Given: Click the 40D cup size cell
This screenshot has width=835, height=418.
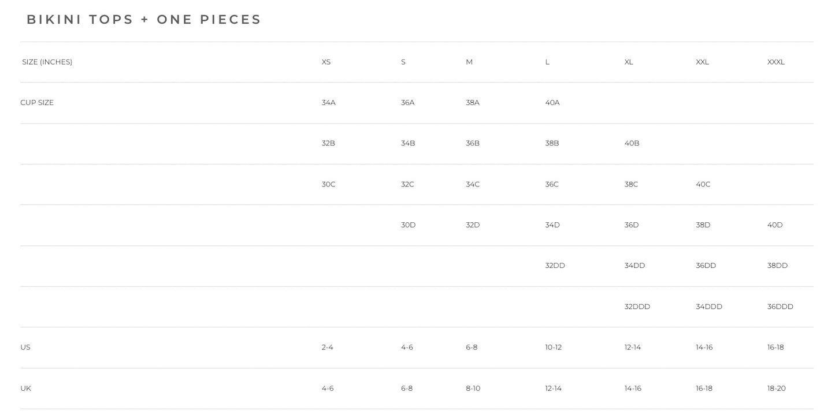Looking at the screenshot, I should 775,225.
